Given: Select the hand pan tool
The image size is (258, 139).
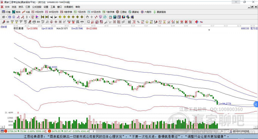Looking at the screenshot, I should pyautogui.click(x=87, y=17).
